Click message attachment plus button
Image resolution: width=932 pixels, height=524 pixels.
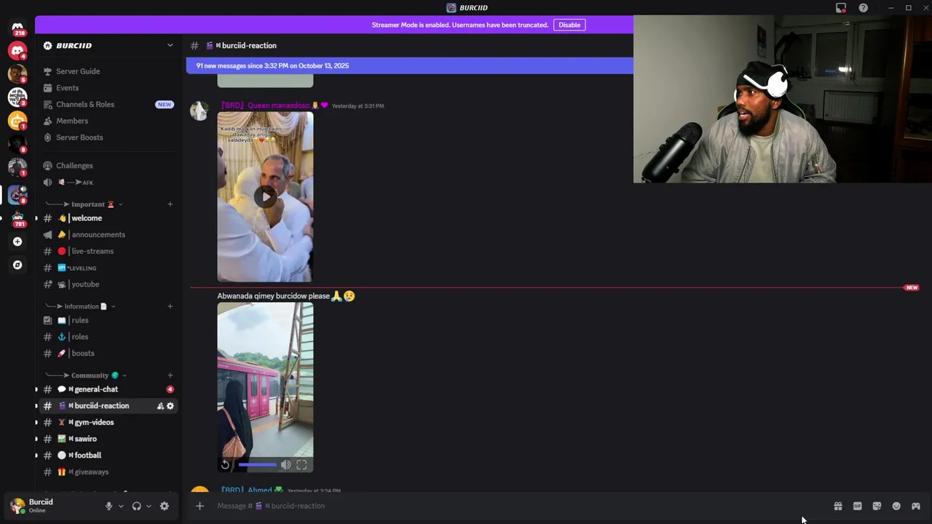[200, 506]
